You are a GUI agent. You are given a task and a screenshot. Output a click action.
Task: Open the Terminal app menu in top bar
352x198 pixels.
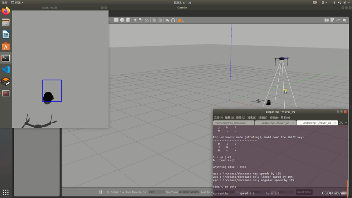(x=17, y=3)
